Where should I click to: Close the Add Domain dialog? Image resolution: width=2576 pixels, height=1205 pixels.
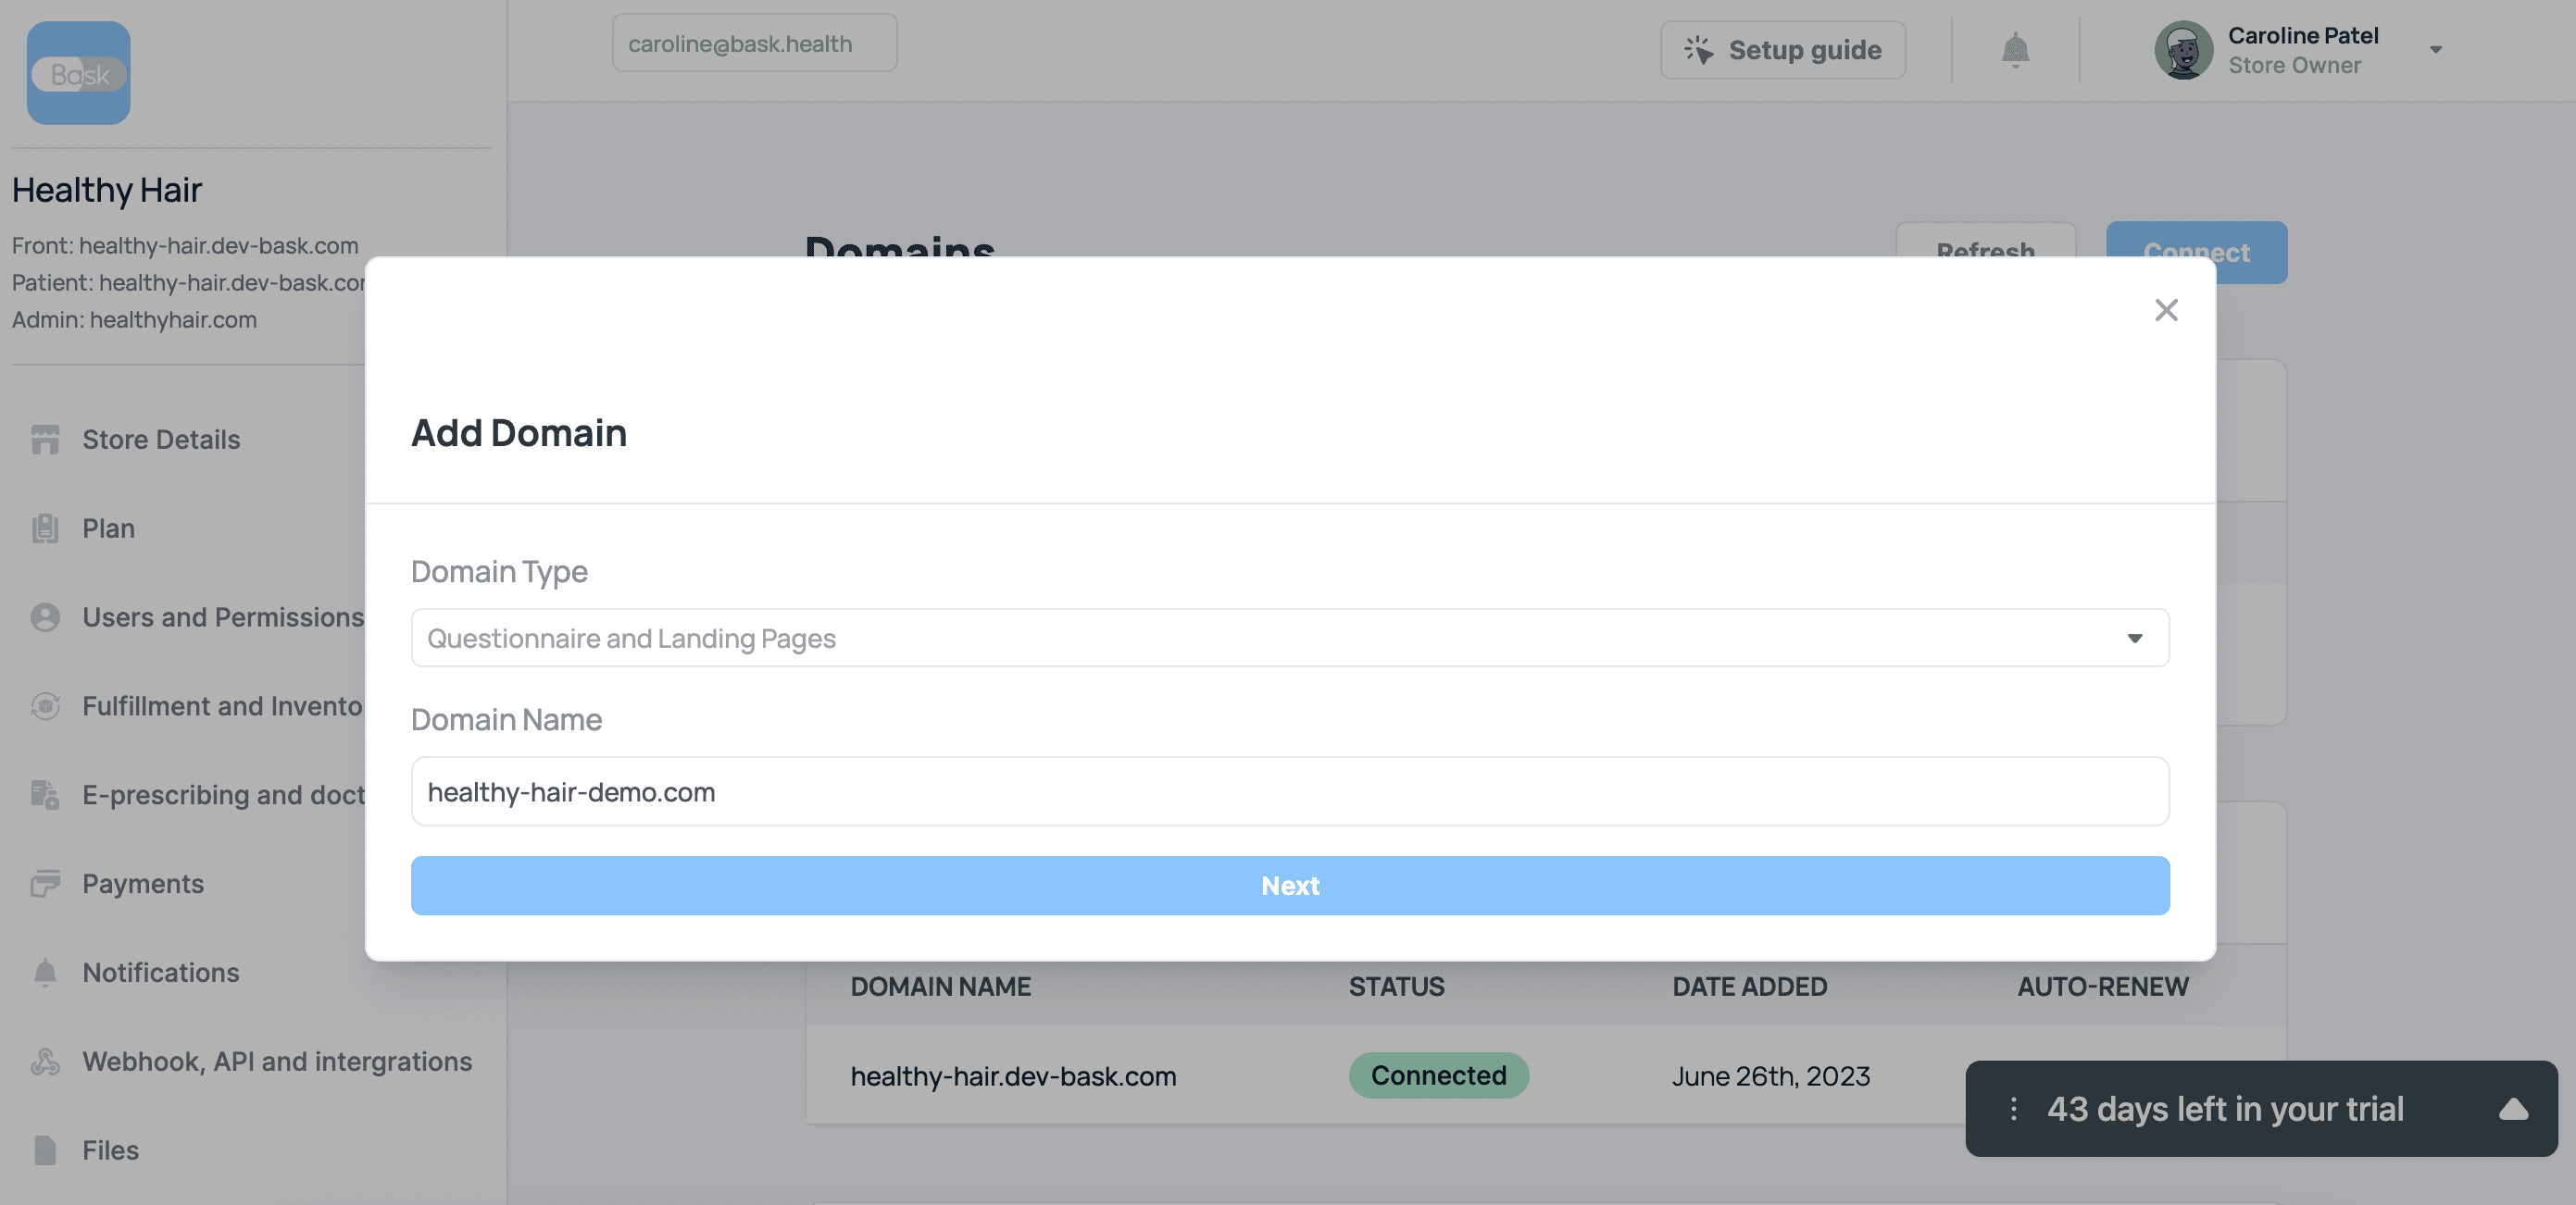tap(2165, 310)
